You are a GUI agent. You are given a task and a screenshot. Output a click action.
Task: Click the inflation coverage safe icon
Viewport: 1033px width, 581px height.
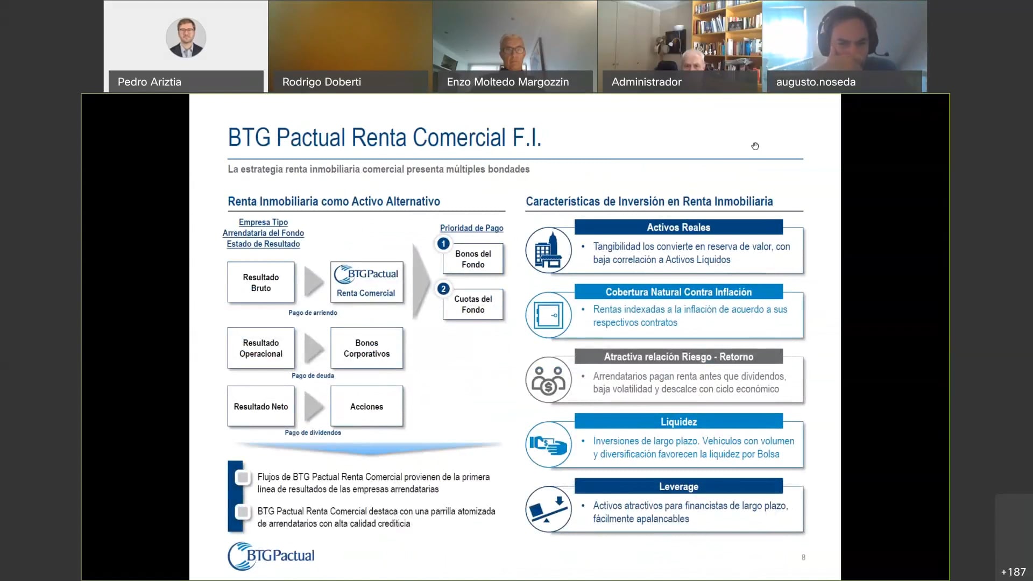[548, 315]
